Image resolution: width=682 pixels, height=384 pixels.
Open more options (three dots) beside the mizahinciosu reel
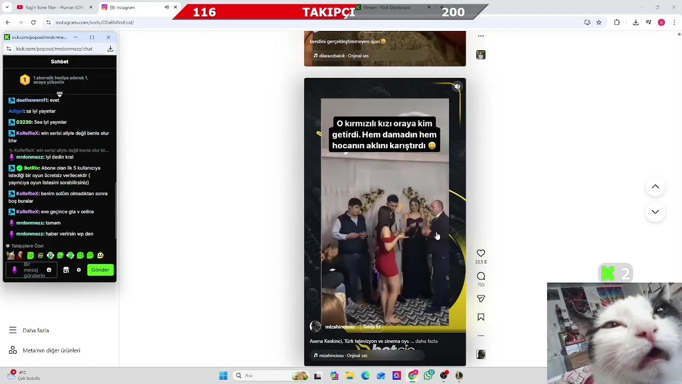(481, 335)
